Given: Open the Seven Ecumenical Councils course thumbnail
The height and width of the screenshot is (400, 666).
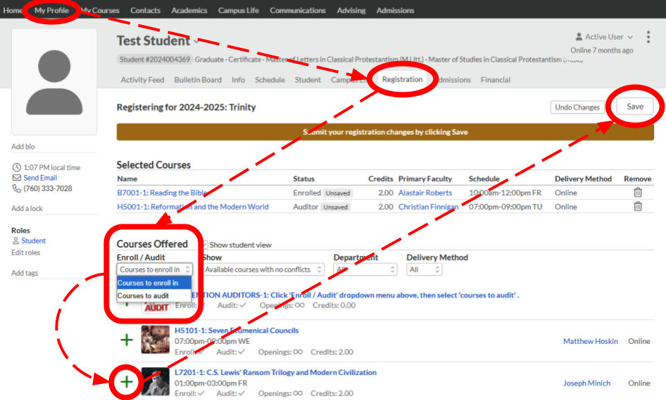Looking at the screenshot, I should pos(155,340).
